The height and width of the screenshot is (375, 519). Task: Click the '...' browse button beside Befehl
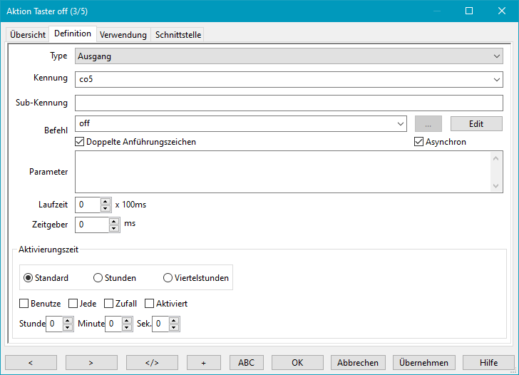pos(428,123)
